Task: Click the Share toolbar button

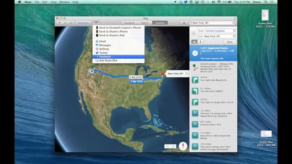Action: 96,23
